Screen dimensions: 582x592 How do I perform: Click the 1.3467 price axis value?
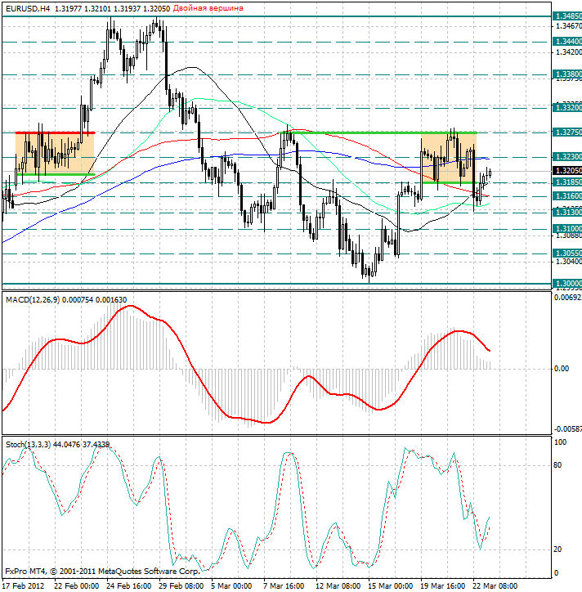567,25
